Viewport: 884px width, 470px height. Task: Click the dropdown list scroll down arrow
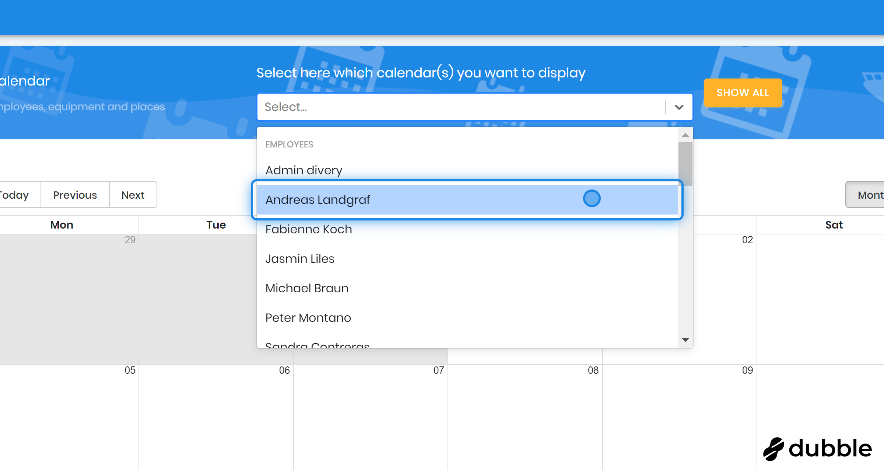click(x=685, y=340)
